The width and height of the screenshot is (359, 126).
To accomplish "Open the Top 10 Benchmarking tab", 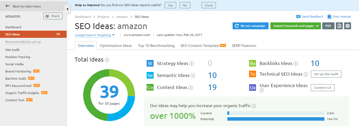I will tap(156, 46).
